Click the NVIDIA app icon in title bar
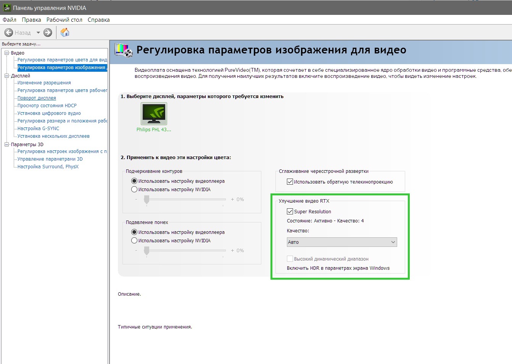The height and width of the screenshot is (364, 512). click(7, 8)
